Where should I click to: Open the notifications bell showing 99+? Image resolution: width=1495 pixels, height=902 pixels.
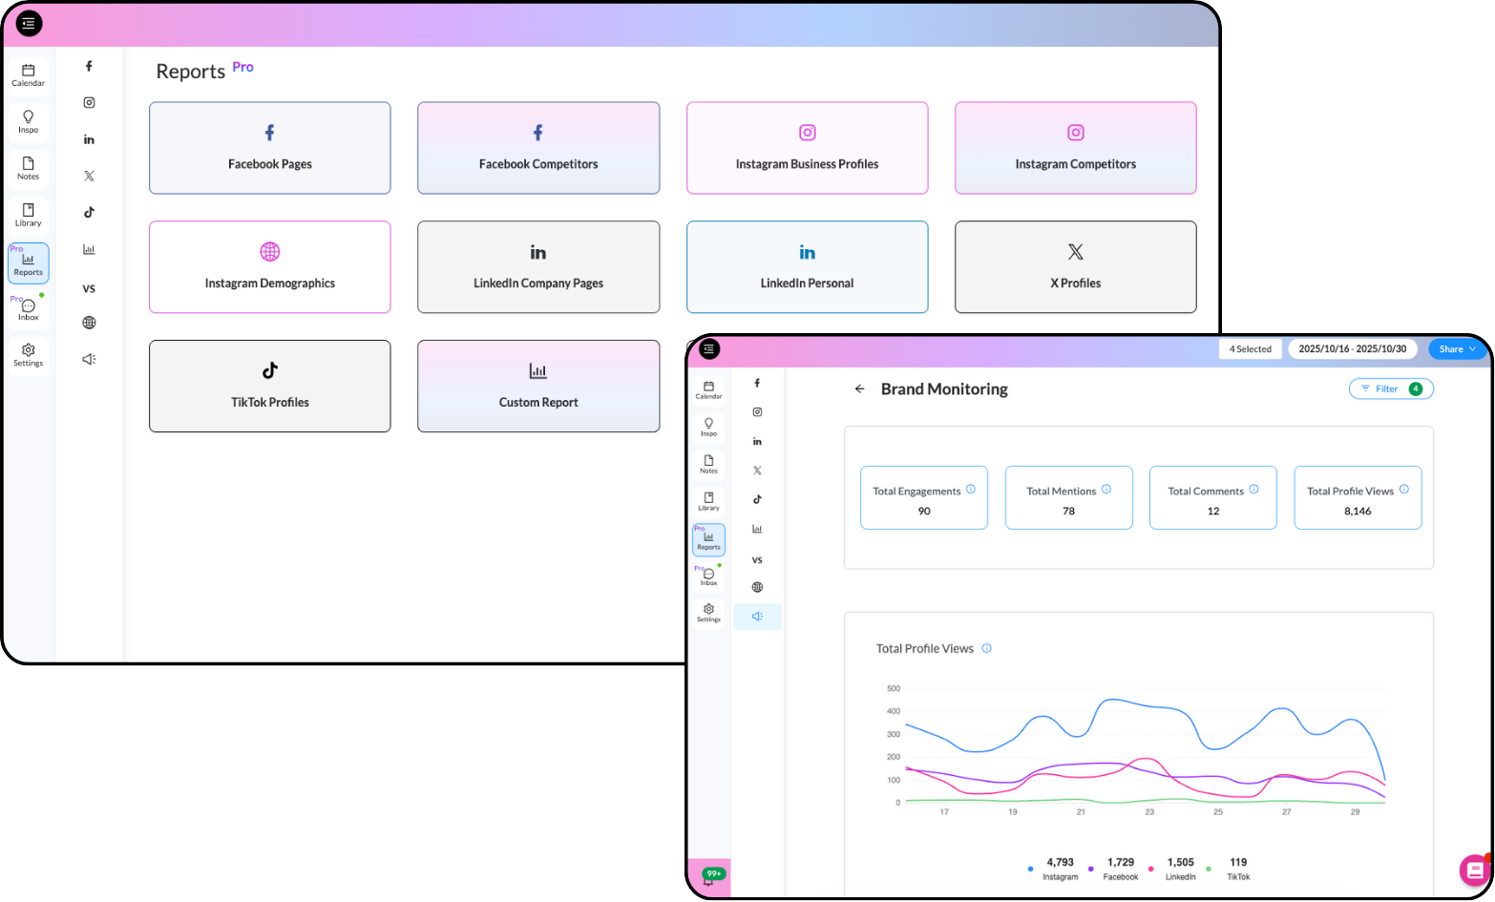709,877
